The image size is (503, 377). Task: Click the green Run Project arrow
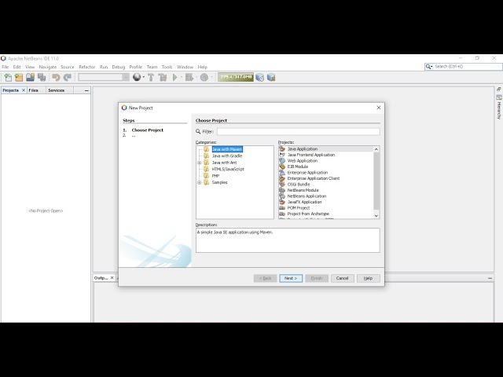(174, 77)
